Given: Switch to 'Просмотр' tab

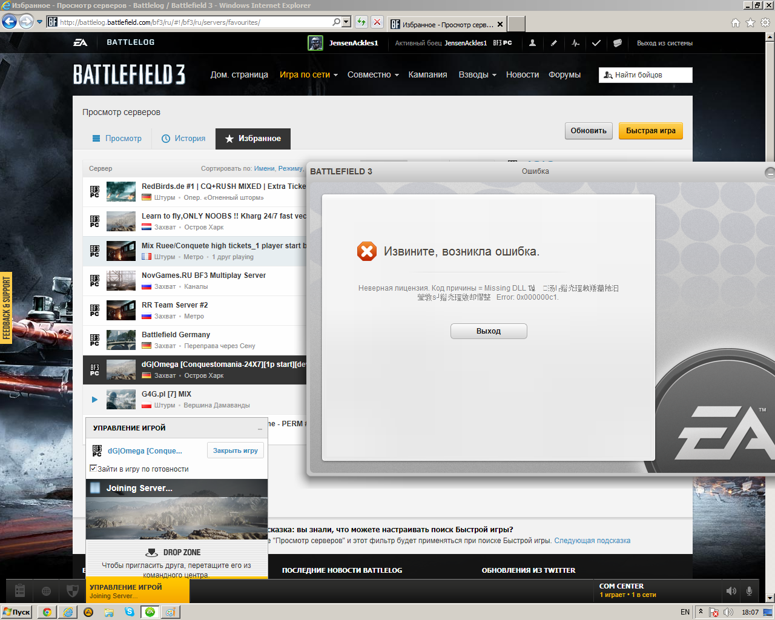Looking at the screenshot, I should coord(117,138).
